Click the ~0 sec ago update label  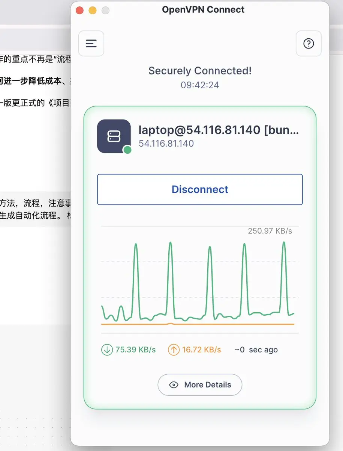click(256, 350)
